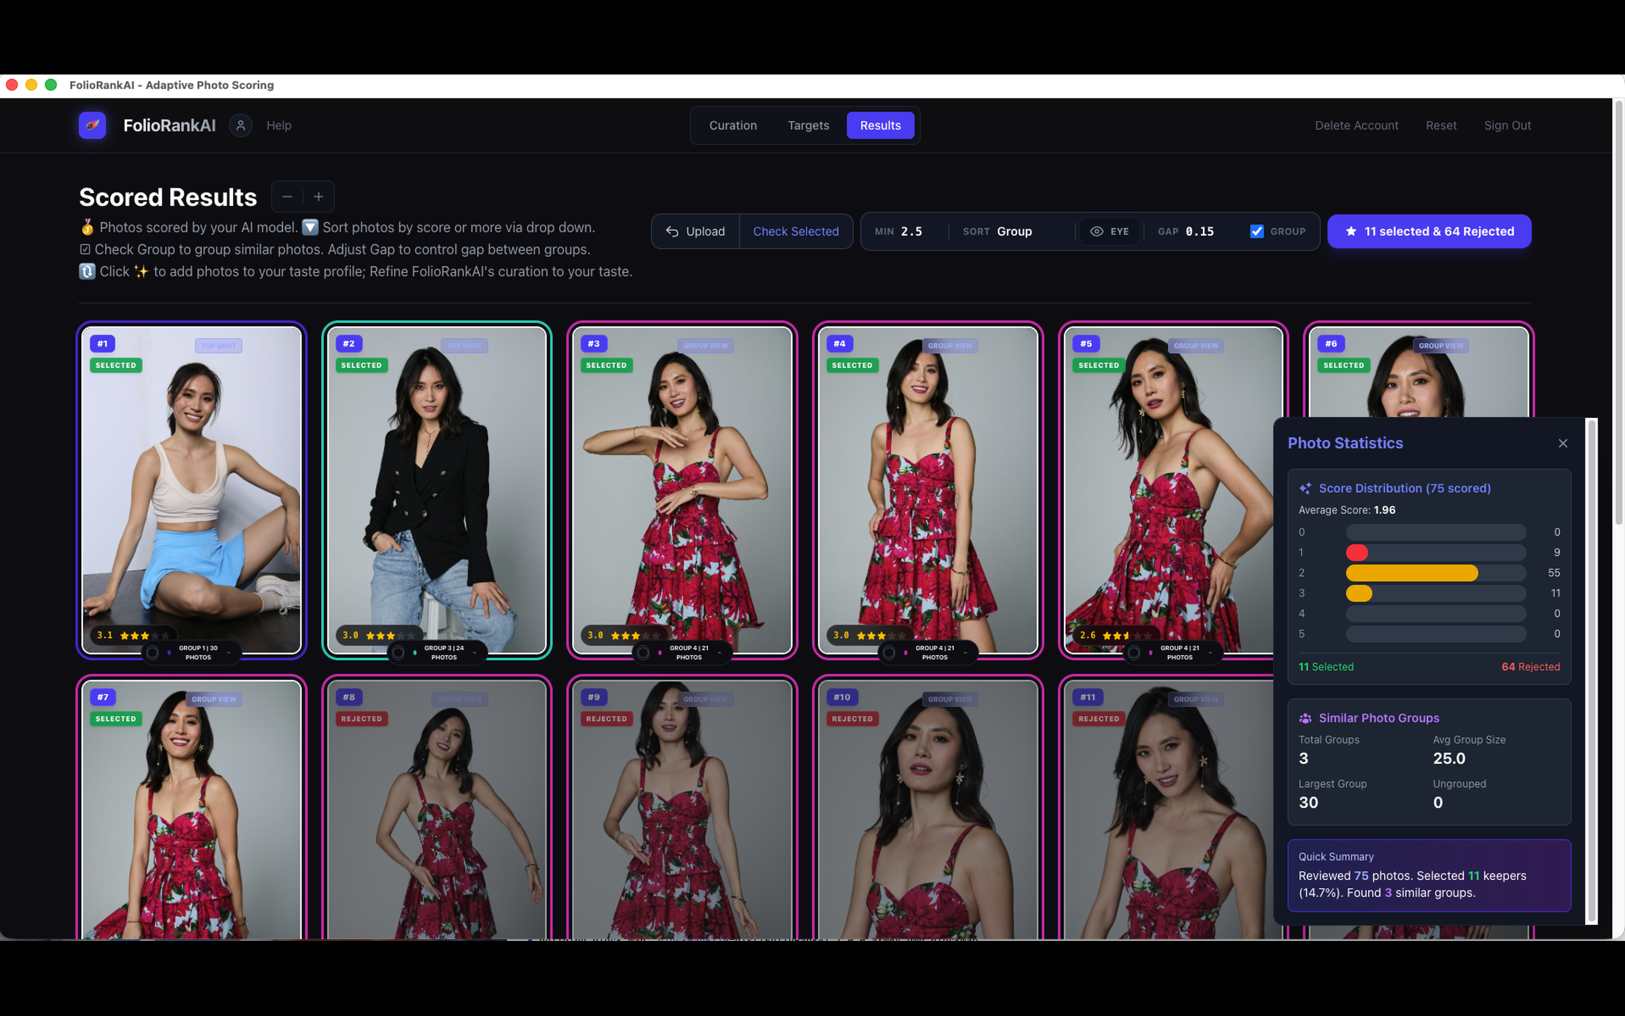Expand Group 1 chevron on photo #1
This screenshot has height=1016, width=1625.
point(229,652)
